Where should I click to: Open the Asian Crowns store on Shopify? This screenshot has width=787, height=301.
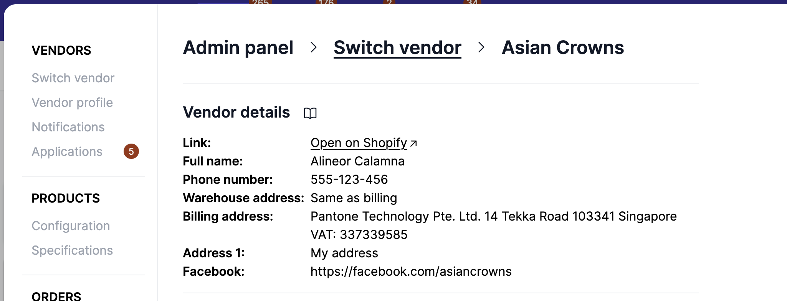358,142
